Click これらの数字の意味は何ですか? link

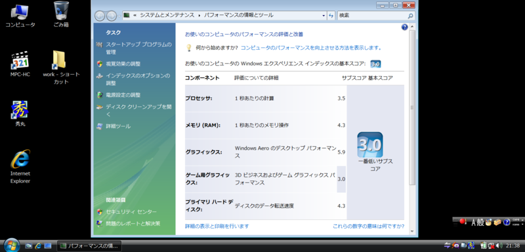[368, 226]
